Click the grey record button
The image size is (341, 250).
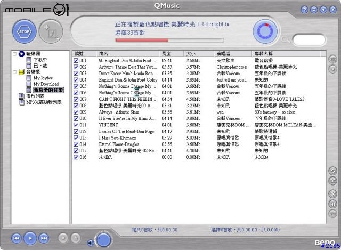[x=63, y=238]
